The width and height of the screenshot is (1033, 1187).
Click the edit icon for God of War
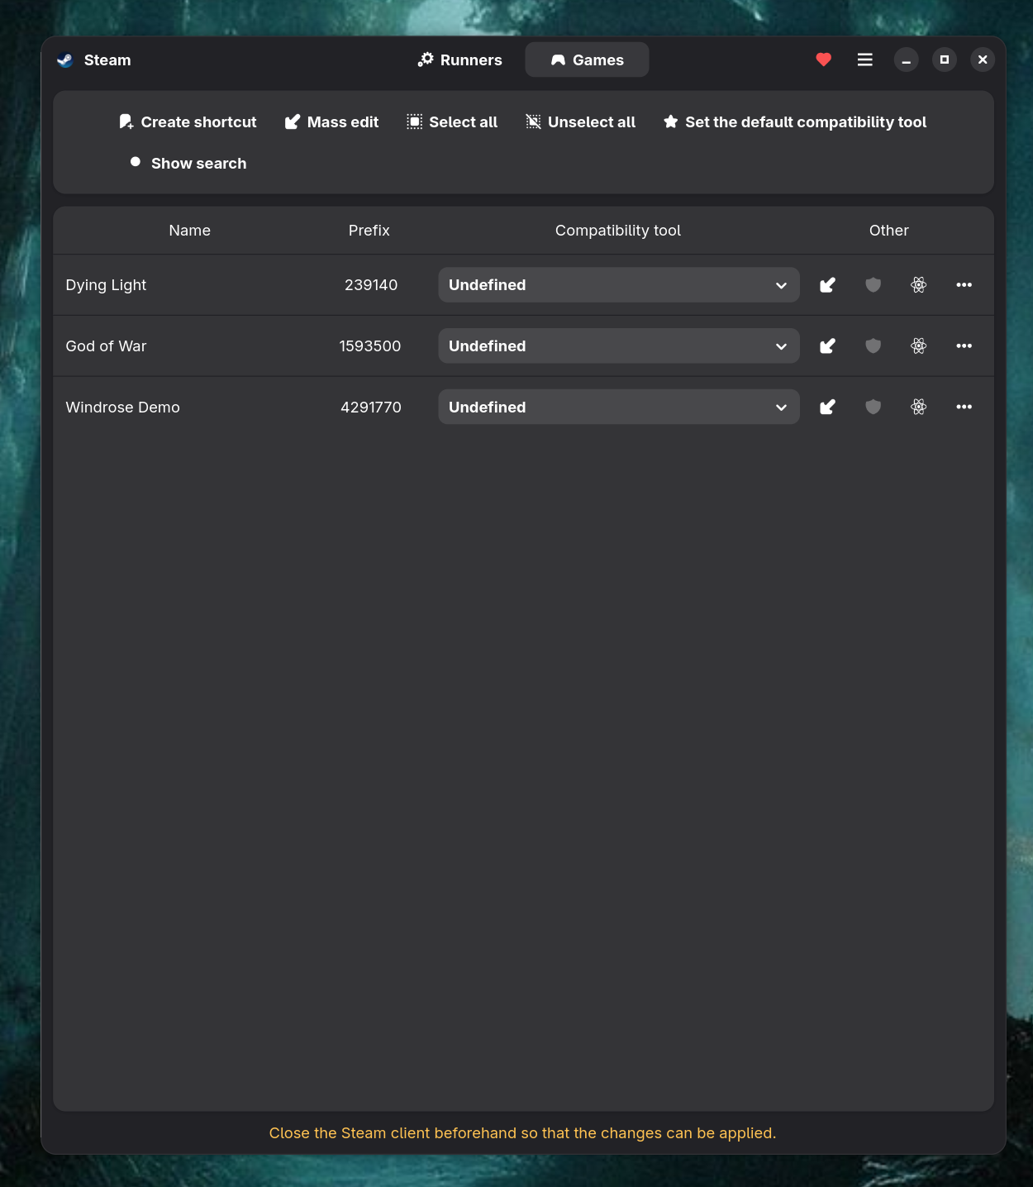(x=827, y=346)
